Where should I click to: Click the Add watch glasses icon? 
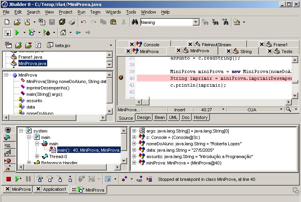[140, 179]
